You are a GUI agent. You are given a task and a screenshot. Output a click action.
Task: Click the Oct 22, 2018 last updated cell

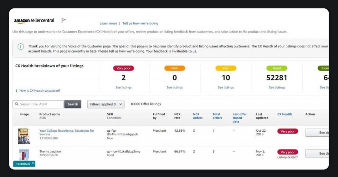(261, 132)
